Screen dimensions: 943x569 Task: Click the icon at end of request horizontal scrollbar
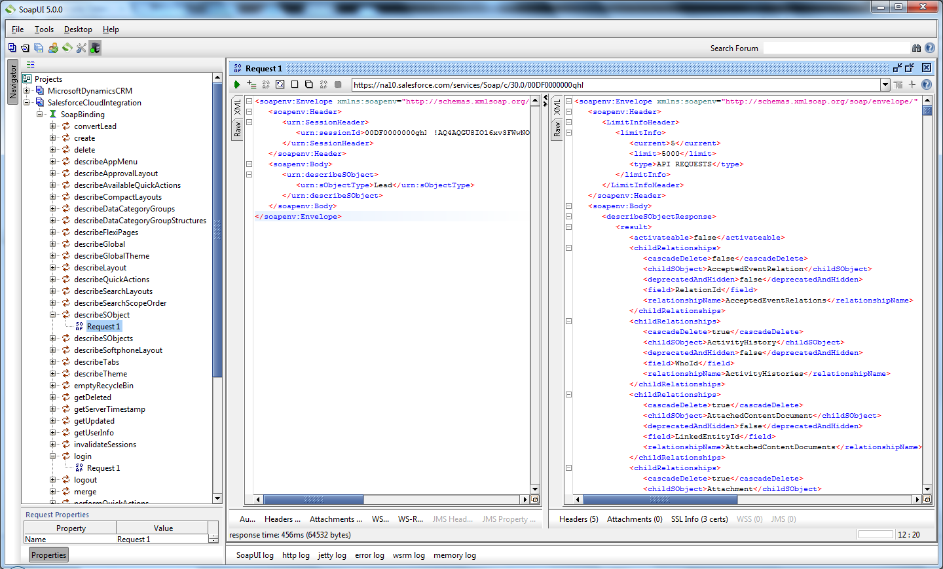click(x=535, y=500)
